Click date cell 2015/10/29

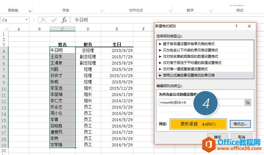pyautogui.click(x=117, y=75)
